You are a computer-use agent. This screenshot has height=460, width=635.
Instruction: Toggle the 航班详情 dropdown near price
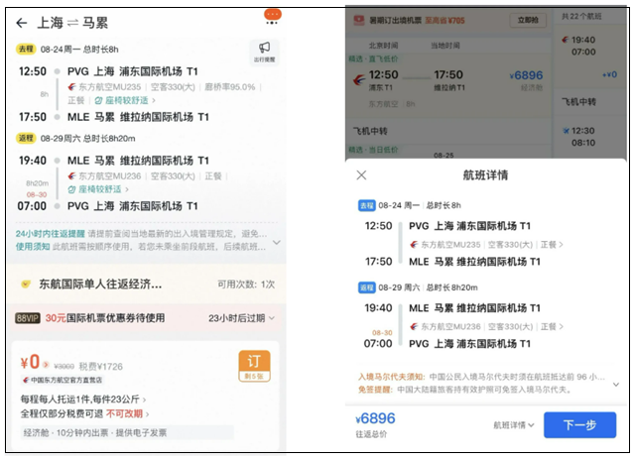514,425
